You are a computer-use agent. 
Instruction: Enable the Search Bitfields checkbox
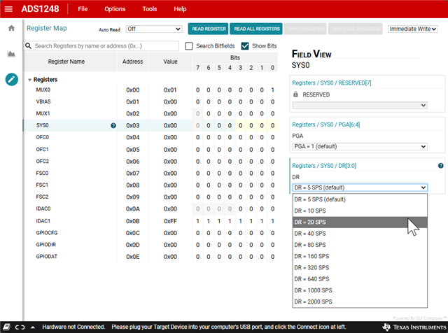coord(189,46)
